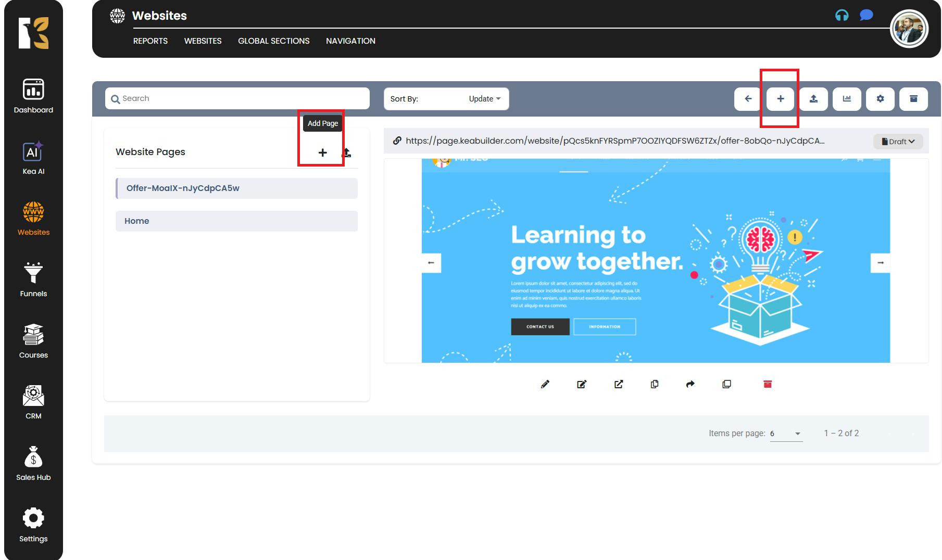The image size is (942, 560).
Task: Click the plus icon beside Website Pages
Action: click(322, 152)
